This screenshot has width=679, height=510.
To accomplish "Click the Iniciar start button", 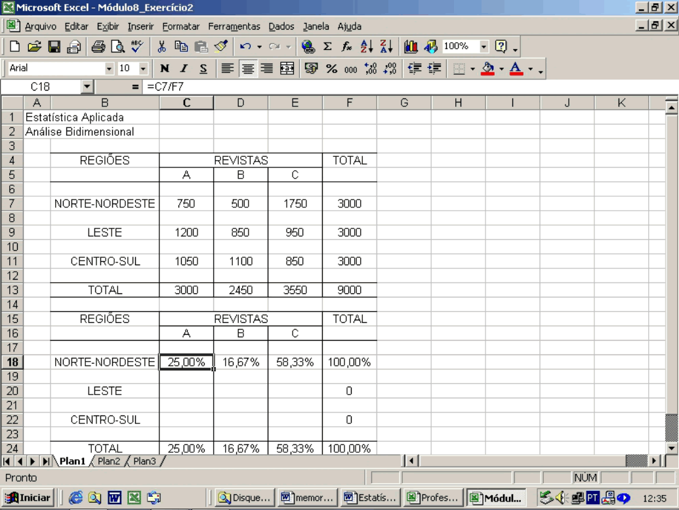I will 28,498.
